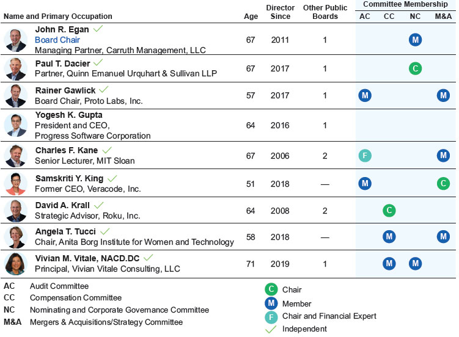
Task: Click the green Chair legend icon
Action: pos(271,289)
